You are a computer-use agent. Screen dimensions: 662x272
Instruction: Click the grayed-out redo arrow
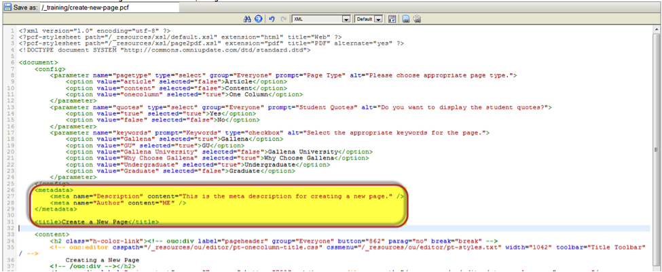tap(283, 19)
